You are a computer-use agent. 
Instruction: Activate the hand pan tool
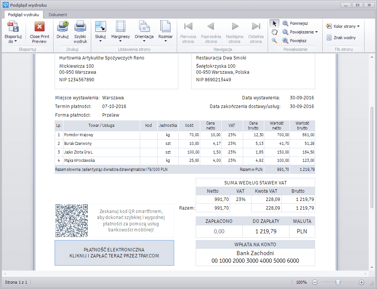click(x=274, y=32)
